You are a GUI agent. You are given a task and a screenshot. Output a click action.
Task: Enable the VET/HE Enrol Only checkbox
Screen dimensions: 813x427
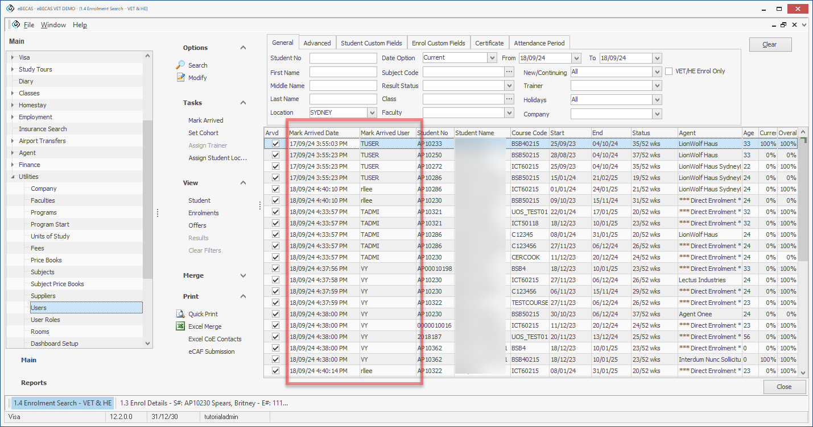tap(669, 72)
